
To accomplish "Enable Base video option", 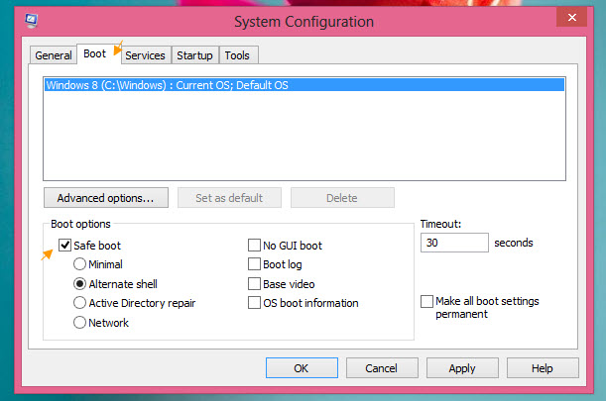I will 254,284.
